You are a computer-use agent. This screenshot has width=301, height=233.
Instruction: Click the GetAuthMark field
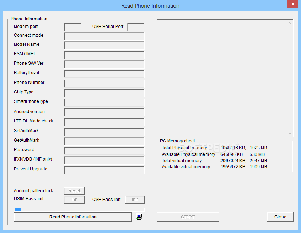point(104,141)
